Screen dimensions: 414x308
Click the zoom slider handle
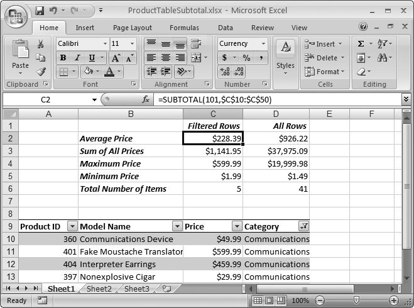[356, 300]
